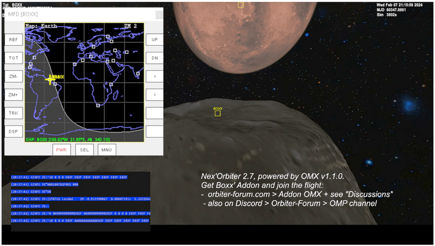Select log line 'GINFO 35:-'
This screenshot has width=435, height=246.
30,206
